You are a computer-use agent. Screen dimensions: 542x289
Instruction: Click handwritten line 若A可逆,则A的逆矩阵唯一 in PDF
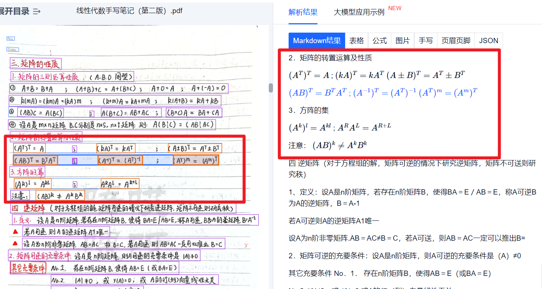coord(66,231)
